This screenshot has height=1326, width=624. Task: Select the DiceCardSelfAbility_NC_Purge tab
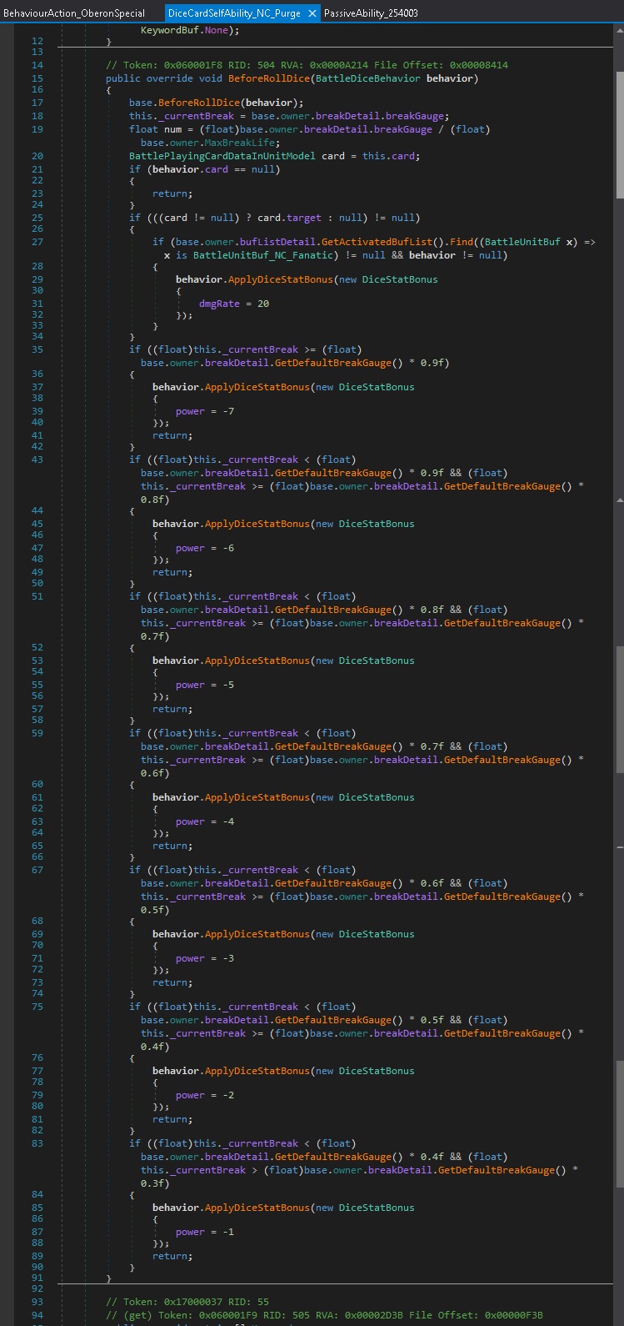(234, 13)
